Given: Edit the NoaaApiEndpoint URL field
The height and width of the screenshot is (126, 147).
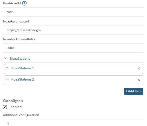Looking at the screenshot, I should coord(73,30).
